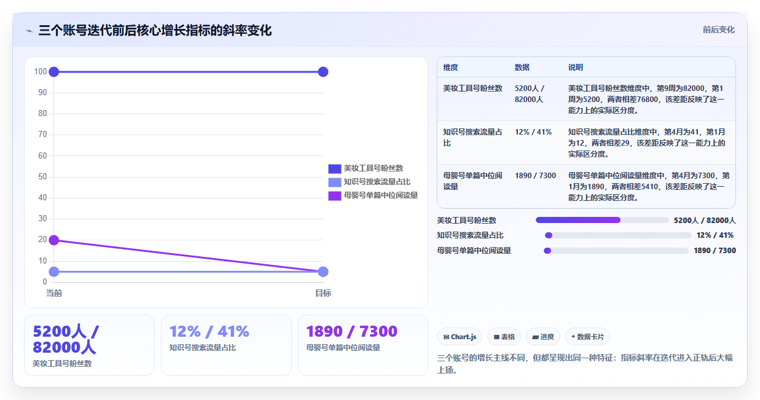Open the Chart.js tag
The height and width of the screenshot is (400, 760).
(460, 337)
